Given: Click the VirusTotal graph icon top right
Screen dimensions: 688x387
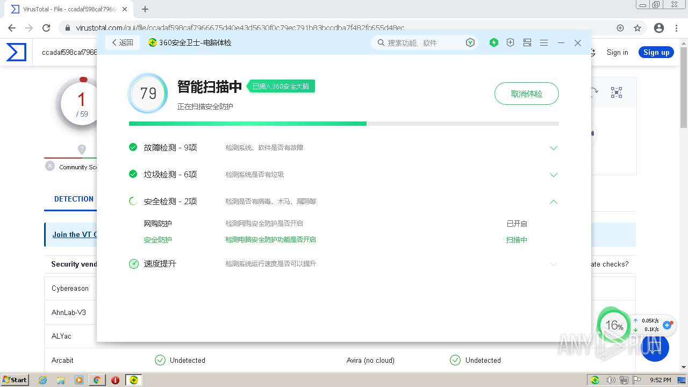Looking at the screenshot, I should point(617,92).
